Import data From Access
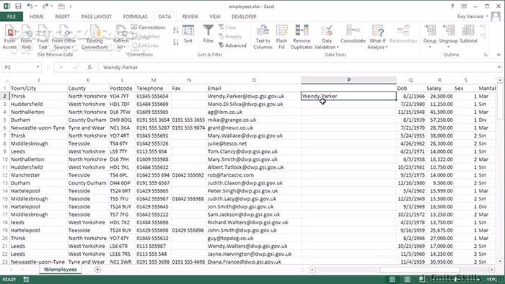The height and width of the screenshot is (284, 505). [x=9, y=37]
